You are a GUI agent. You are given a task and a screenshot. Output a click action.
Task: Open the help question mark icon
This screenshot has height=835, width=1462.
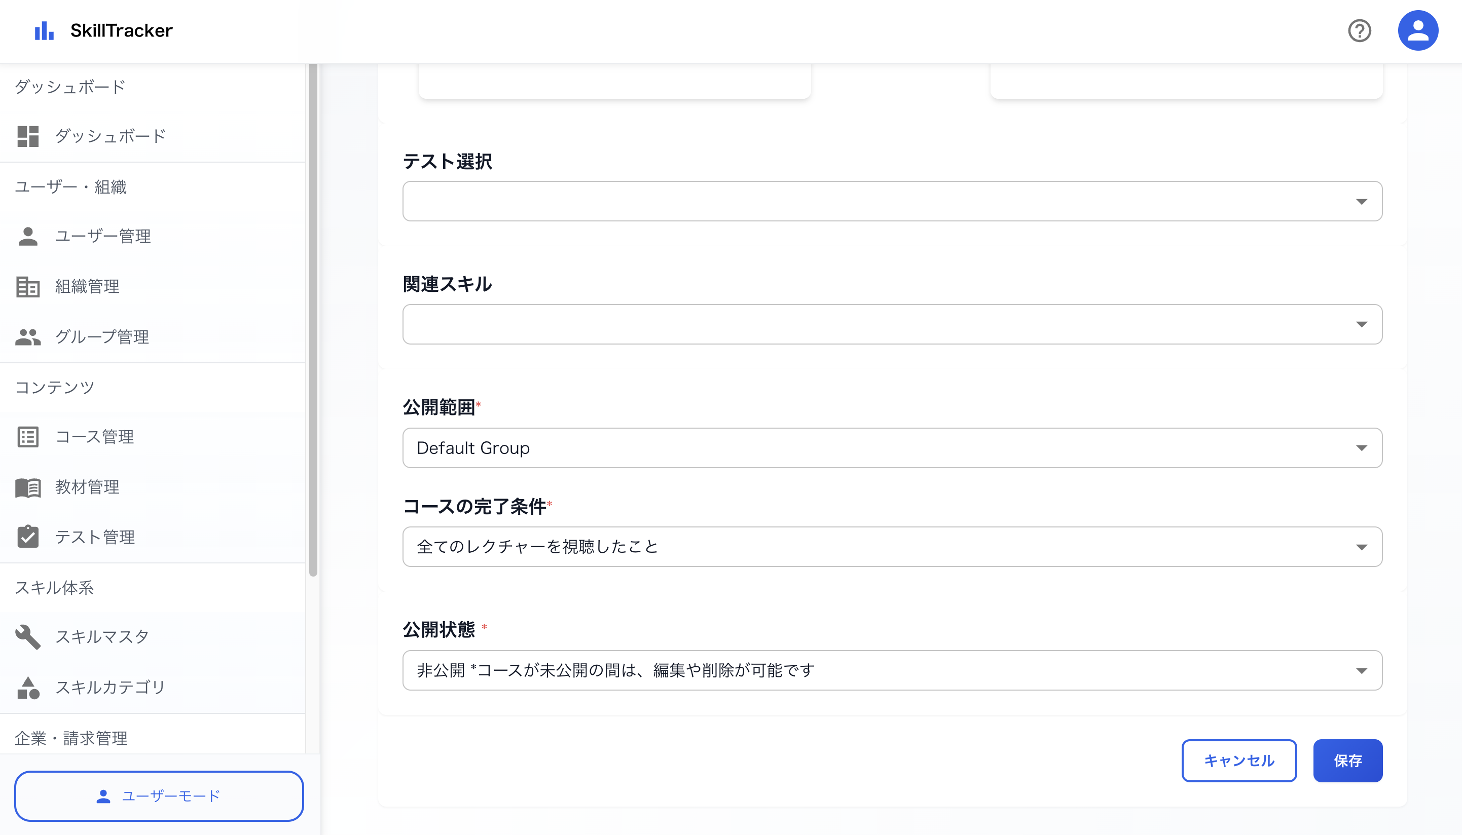tap(1359, 30)
